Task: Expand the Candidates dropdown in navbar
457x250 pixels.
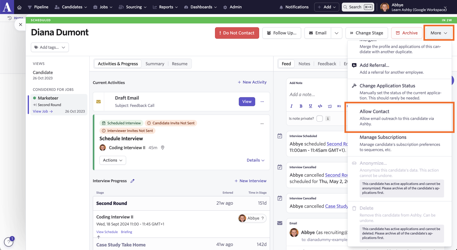Action: tap(71, 7)
